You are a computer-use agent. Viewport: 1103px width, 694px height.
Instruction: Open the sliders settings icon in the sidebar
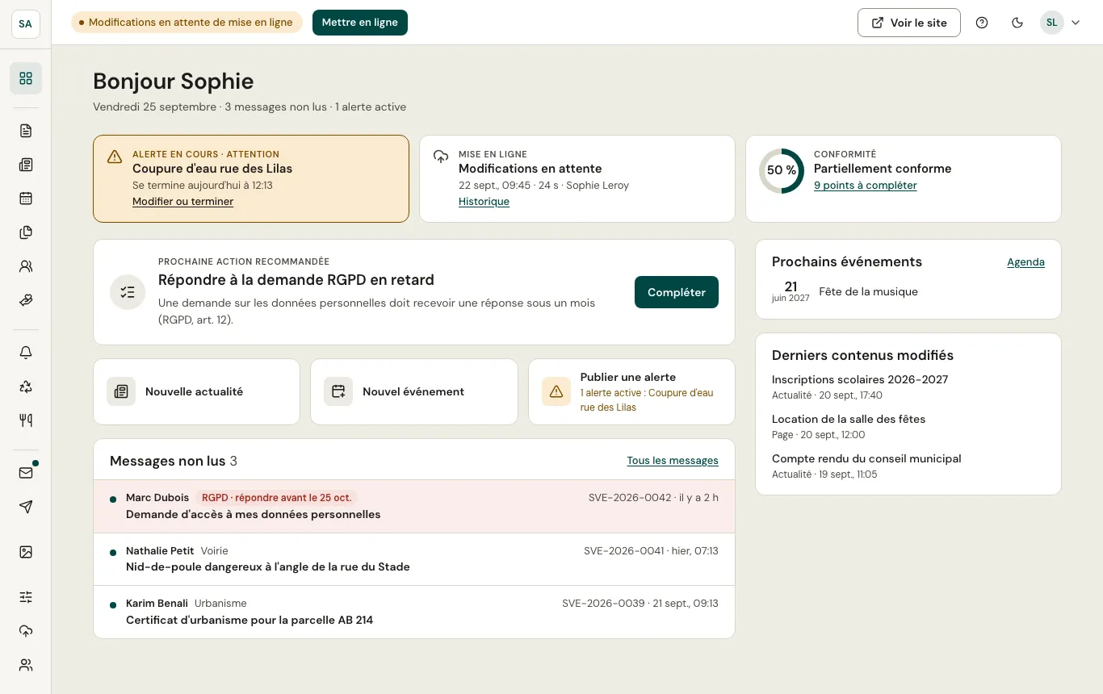click(26, 597)
